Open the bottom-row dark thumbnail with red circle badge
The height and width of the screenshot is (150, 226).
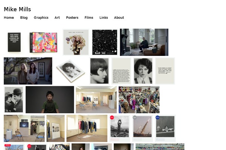click(x=37, y=147)
